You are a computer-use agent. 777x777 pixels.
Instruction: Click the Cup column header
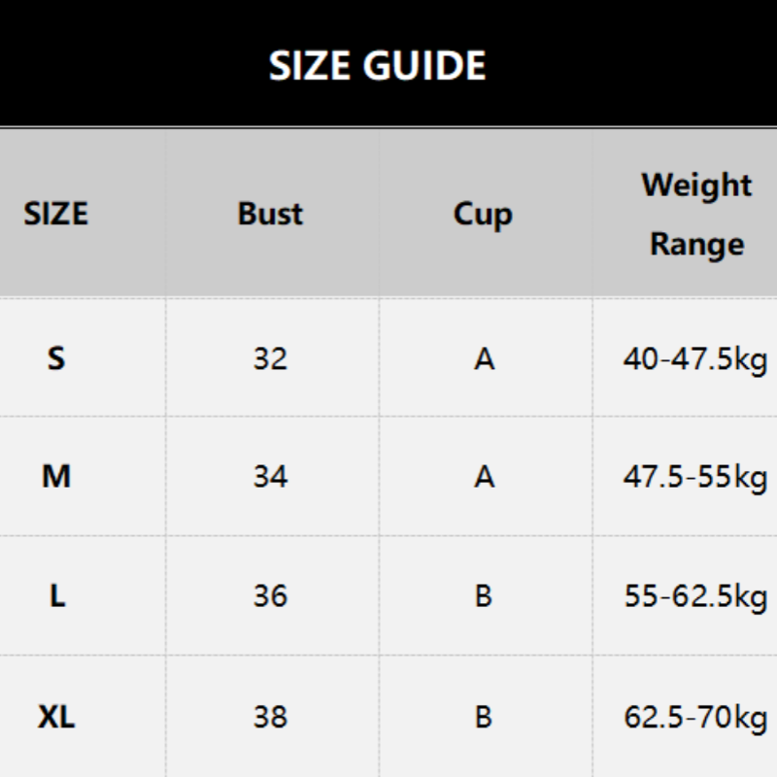tap(483, 215)
